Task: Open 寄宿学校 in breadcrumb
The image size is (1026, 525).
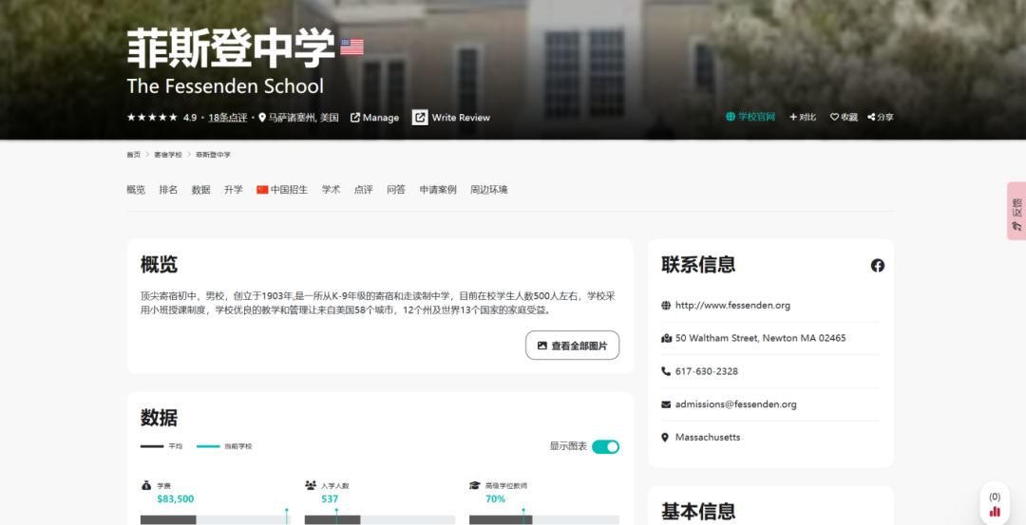Action: [x=168, y=155]
